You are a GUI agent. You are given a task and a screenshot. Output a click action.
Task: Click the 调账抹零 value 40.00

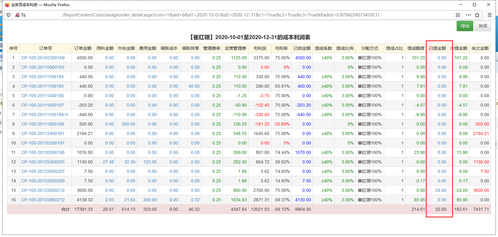[x=194, y=86]
